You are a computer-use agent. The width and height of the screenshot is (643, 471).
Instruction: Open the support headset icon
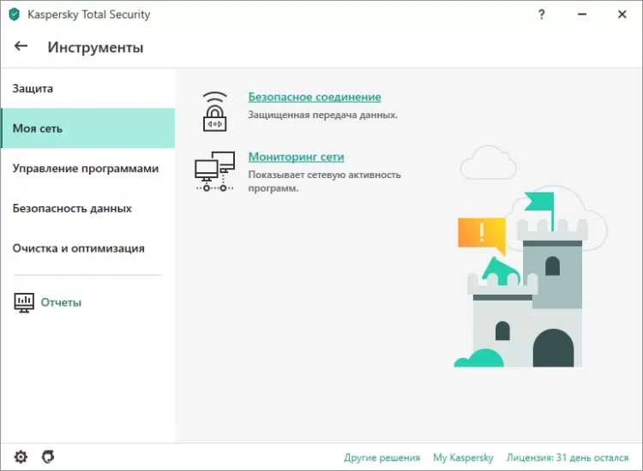[x=48, y=456]
